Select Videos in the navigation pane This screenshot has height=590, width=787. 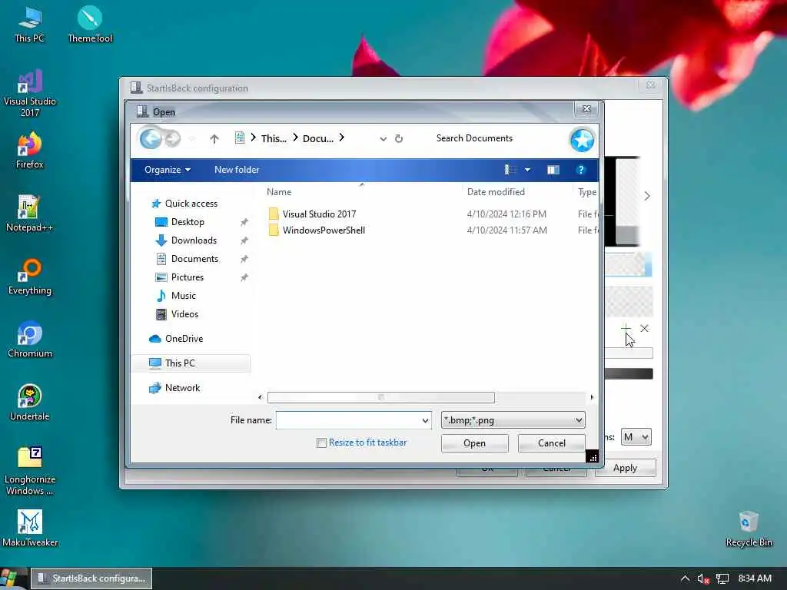177,314
